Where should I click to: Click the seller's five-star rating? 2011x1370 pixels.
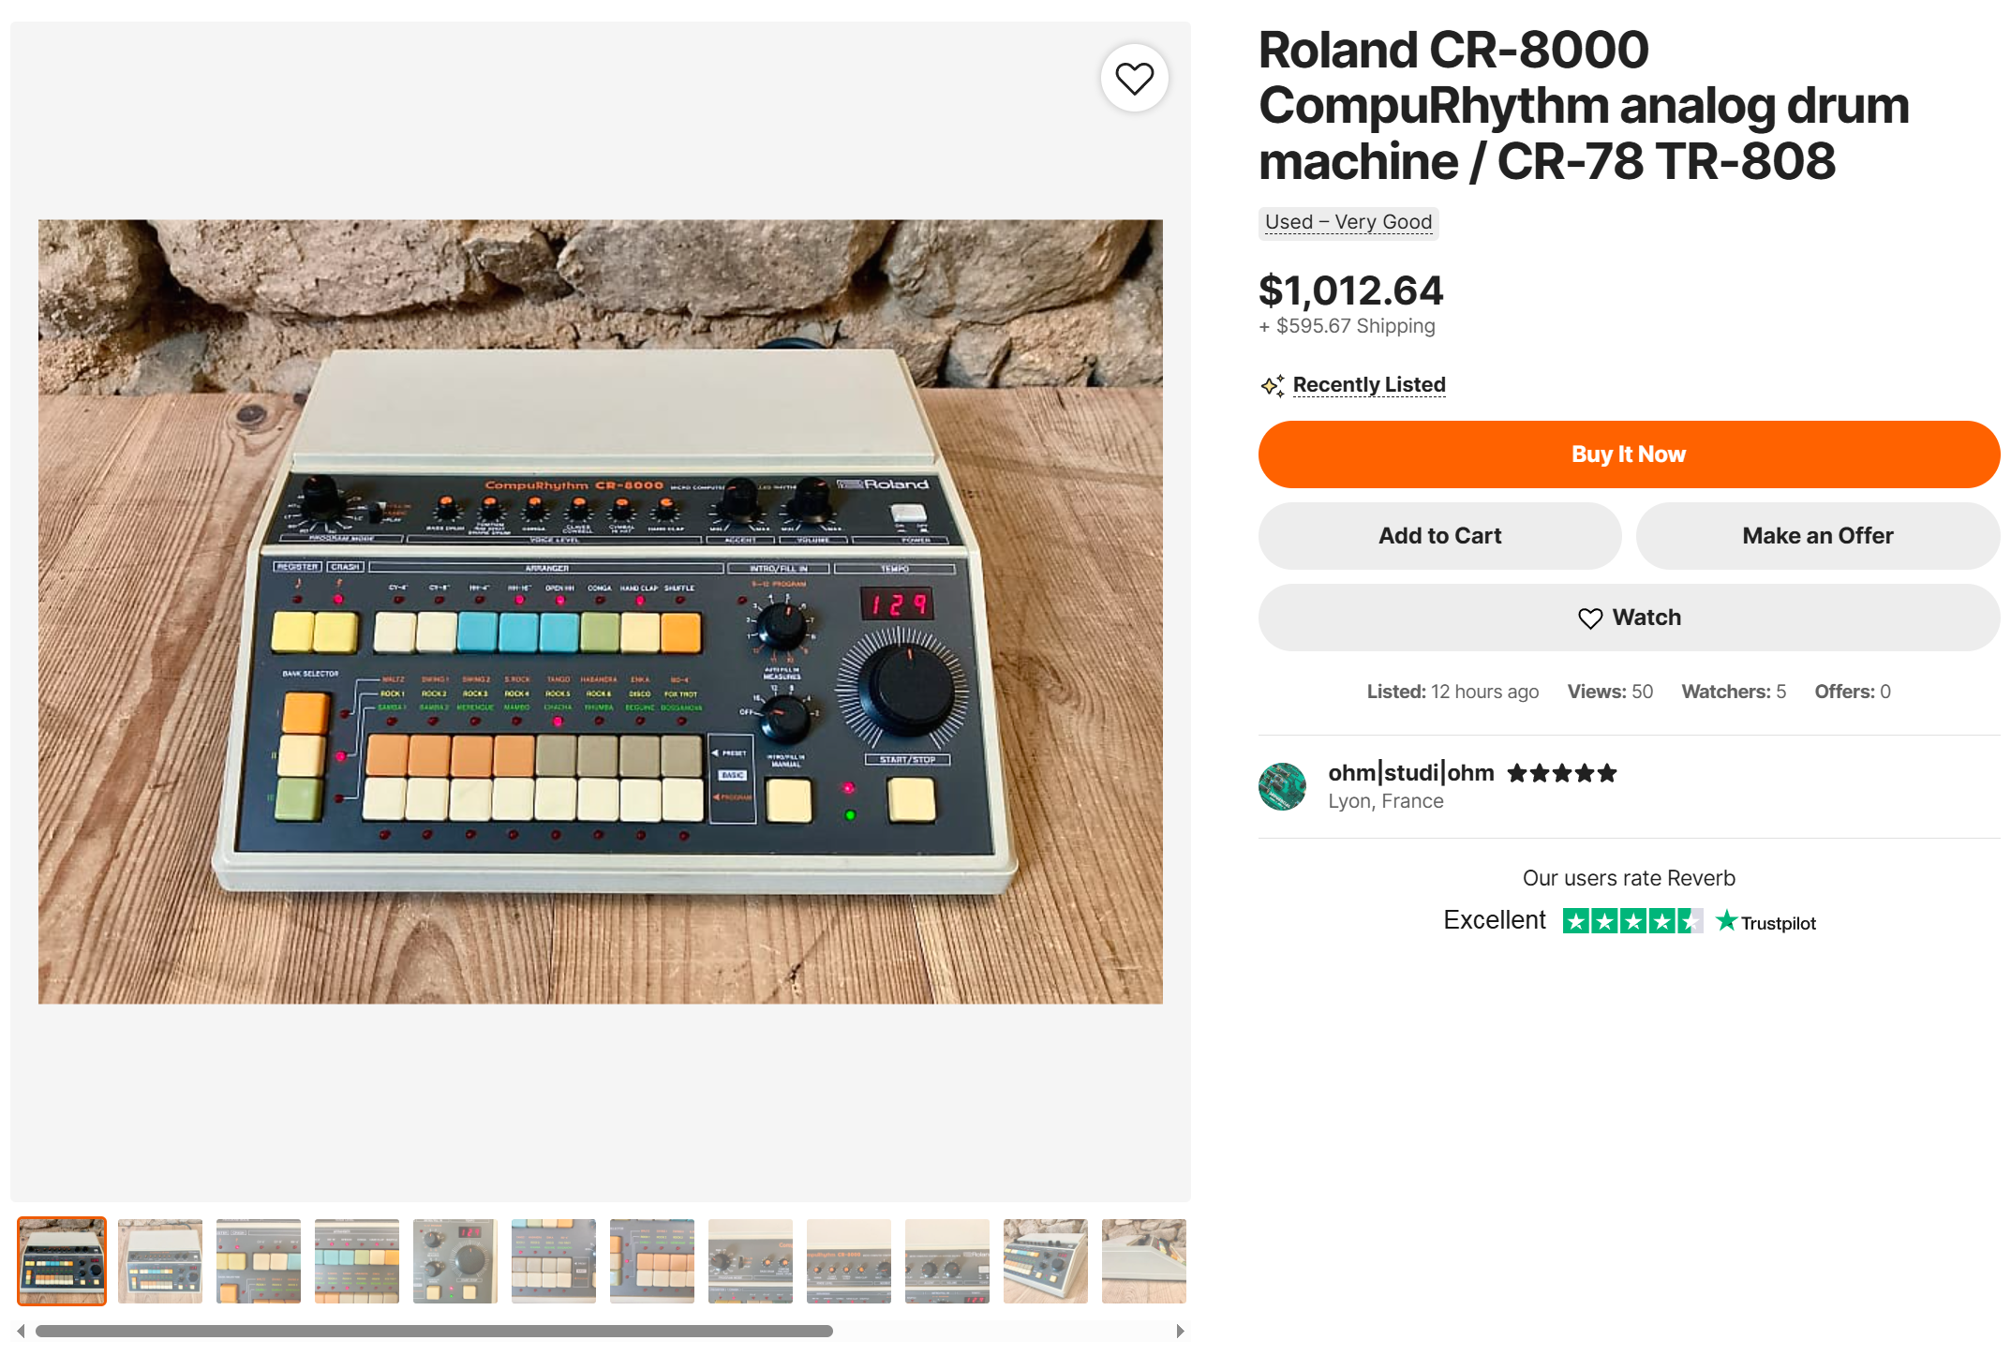(1561, 774)
